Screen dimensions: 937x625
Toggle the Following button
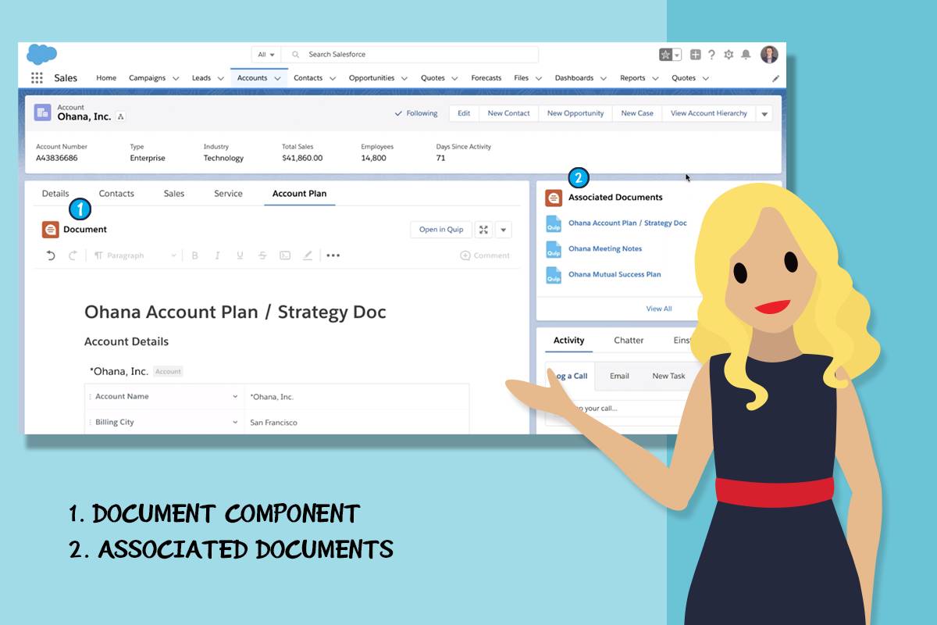[416, 113]
